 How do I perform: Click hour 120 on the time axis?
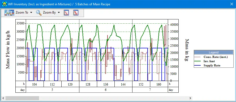coord(70,84)
